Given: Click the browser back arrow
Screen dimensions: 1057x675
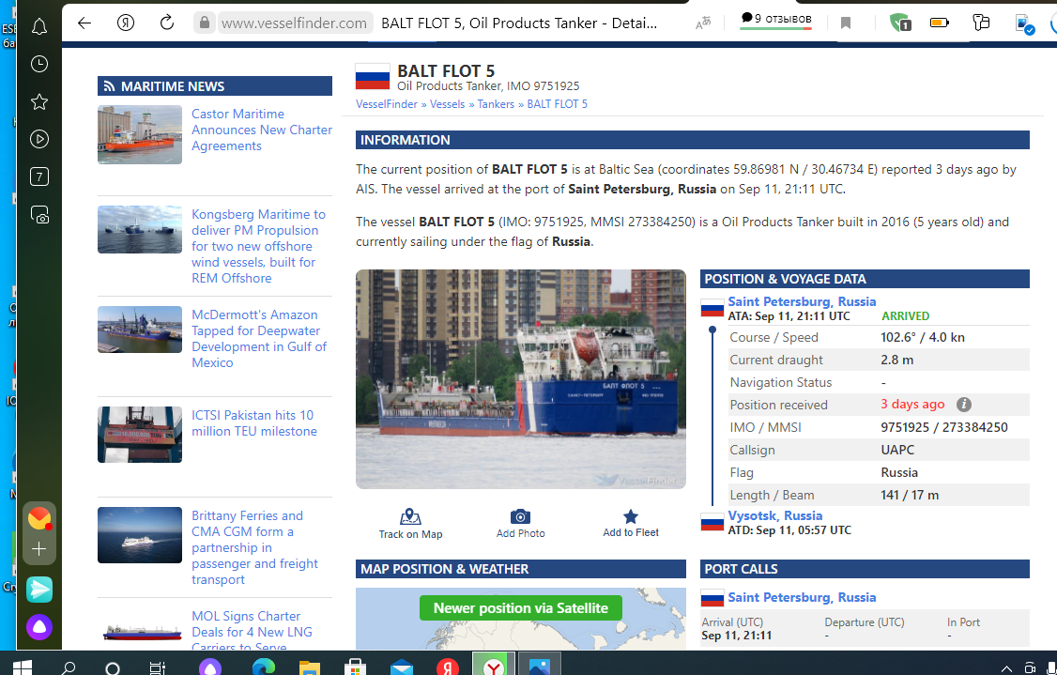Looking at the screenshot, I should [84, 23].
